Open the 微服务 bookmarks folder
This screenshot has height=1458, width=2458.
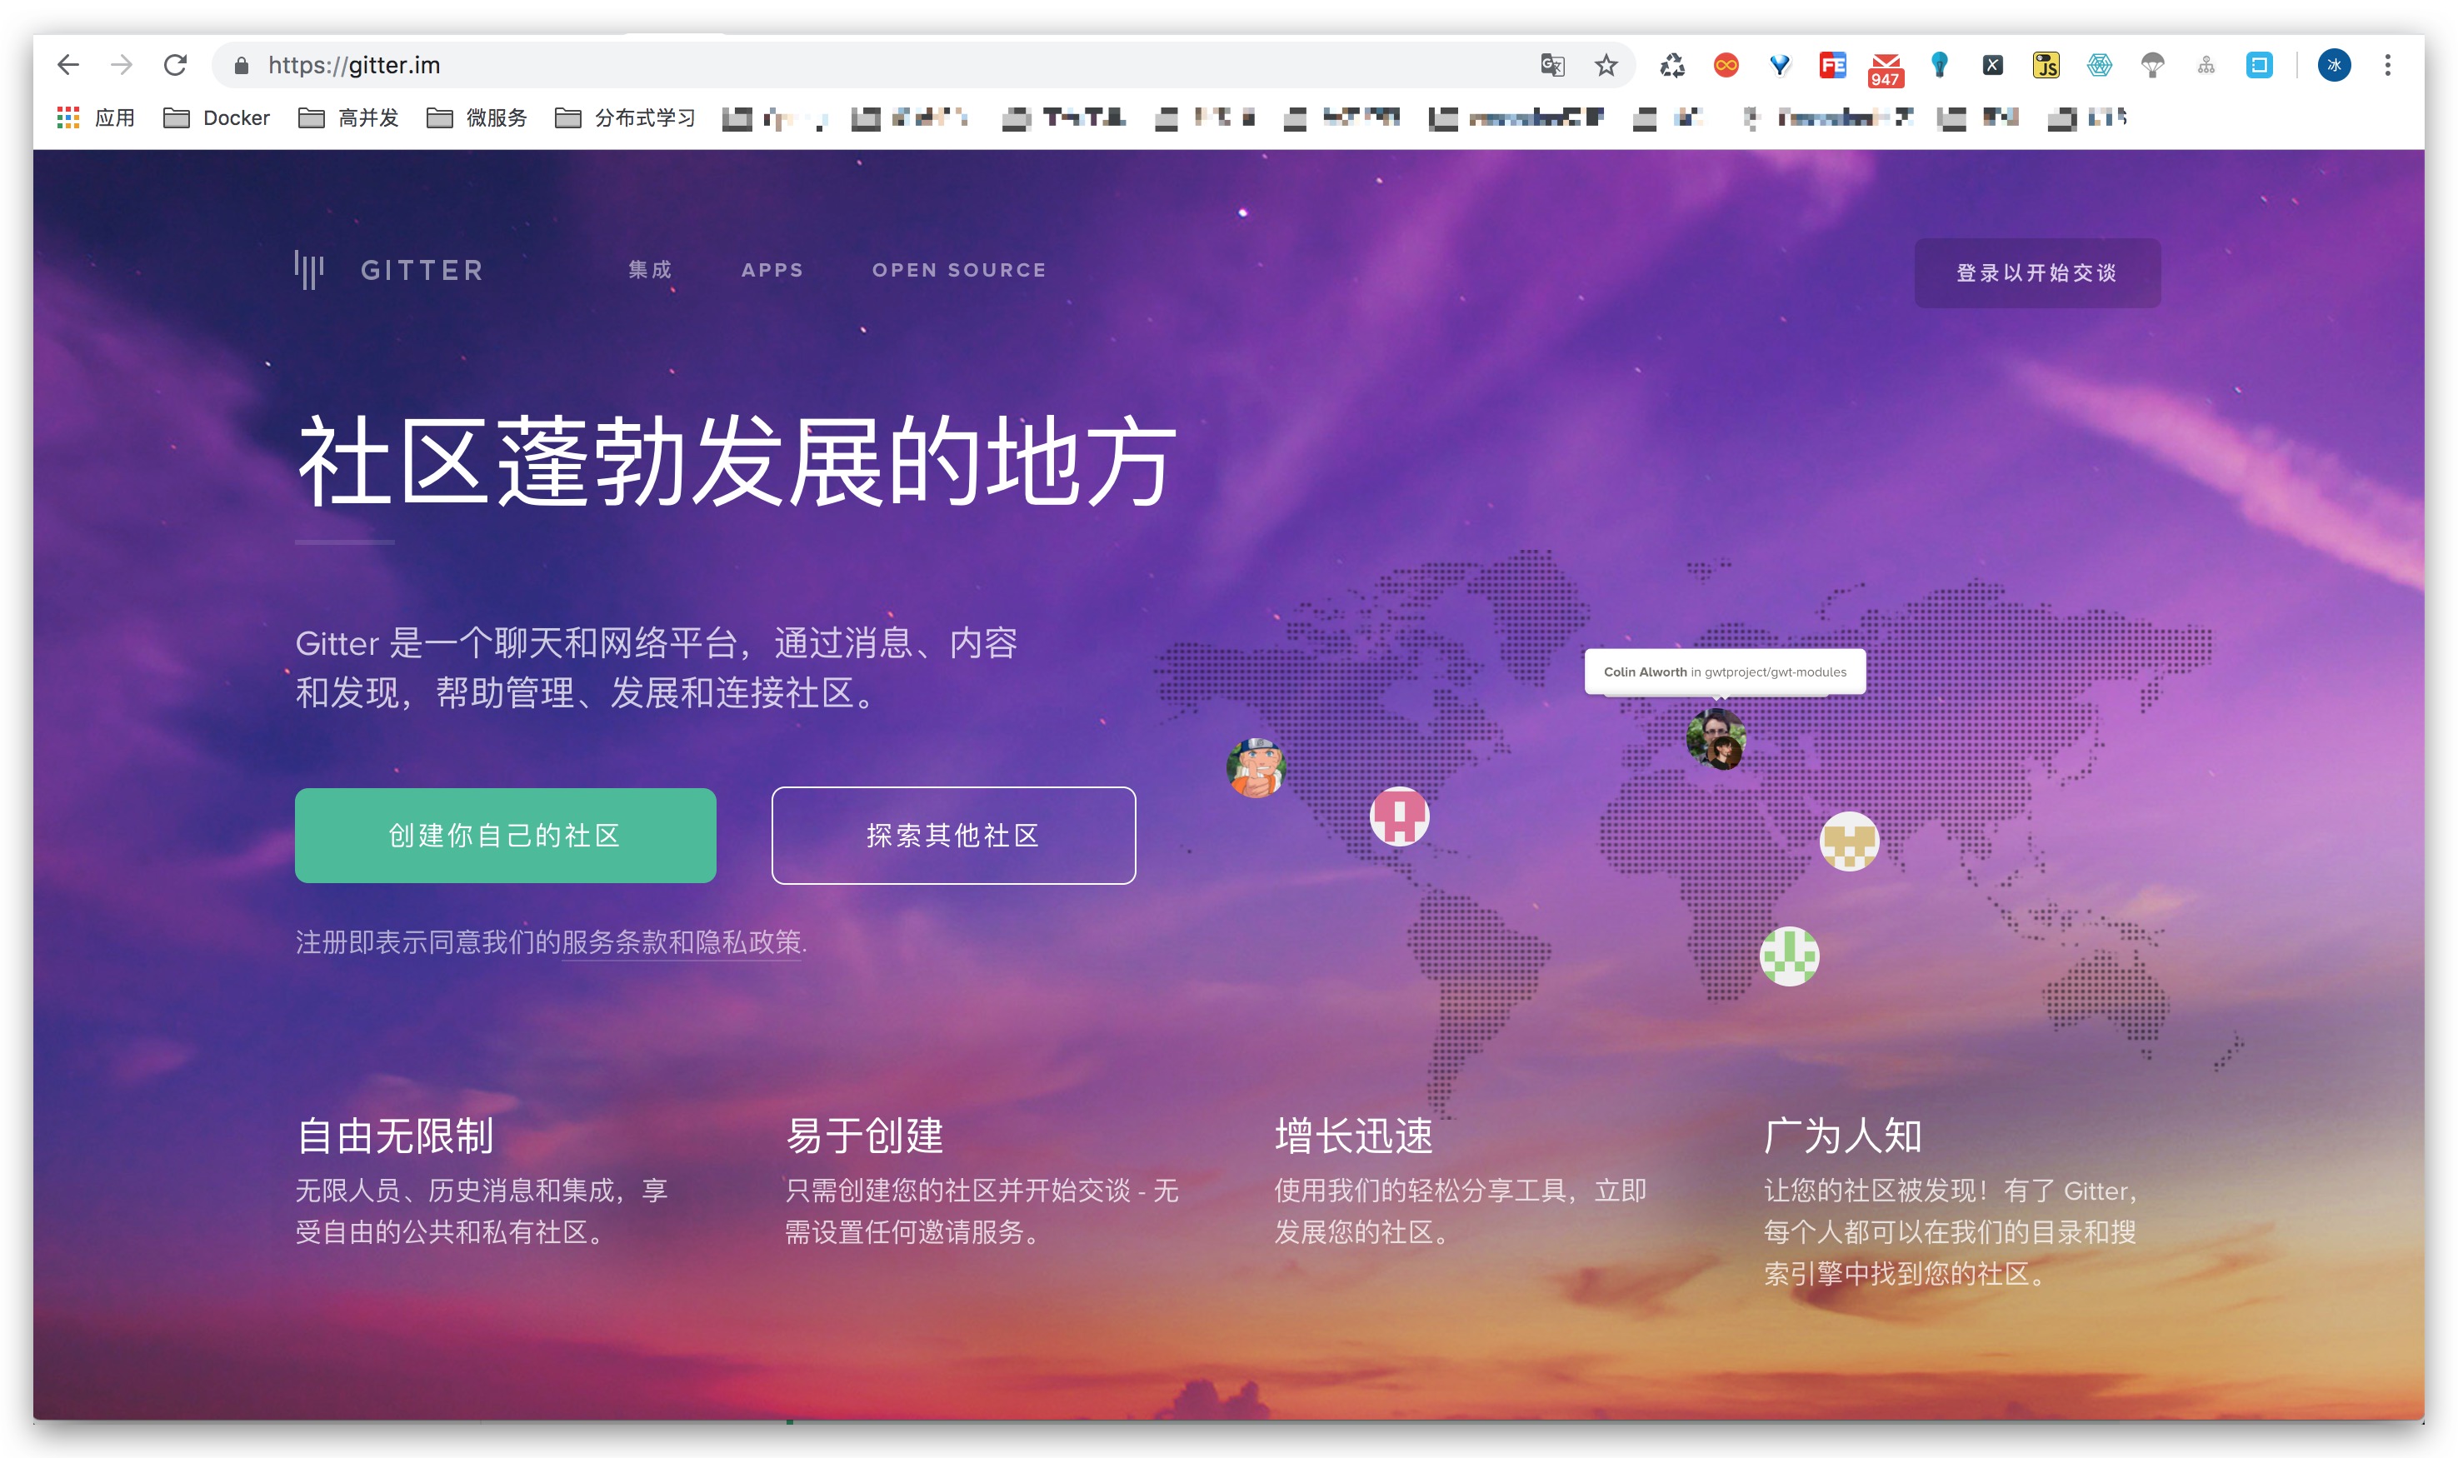pyautogui.click(x=477, y=118)
